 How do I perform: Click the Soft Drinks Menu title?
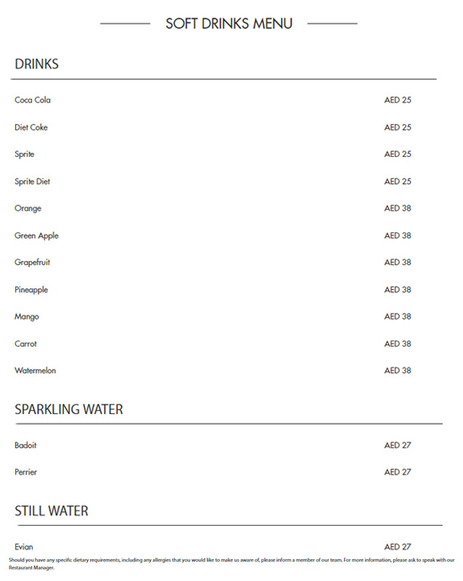coord(229,23)
